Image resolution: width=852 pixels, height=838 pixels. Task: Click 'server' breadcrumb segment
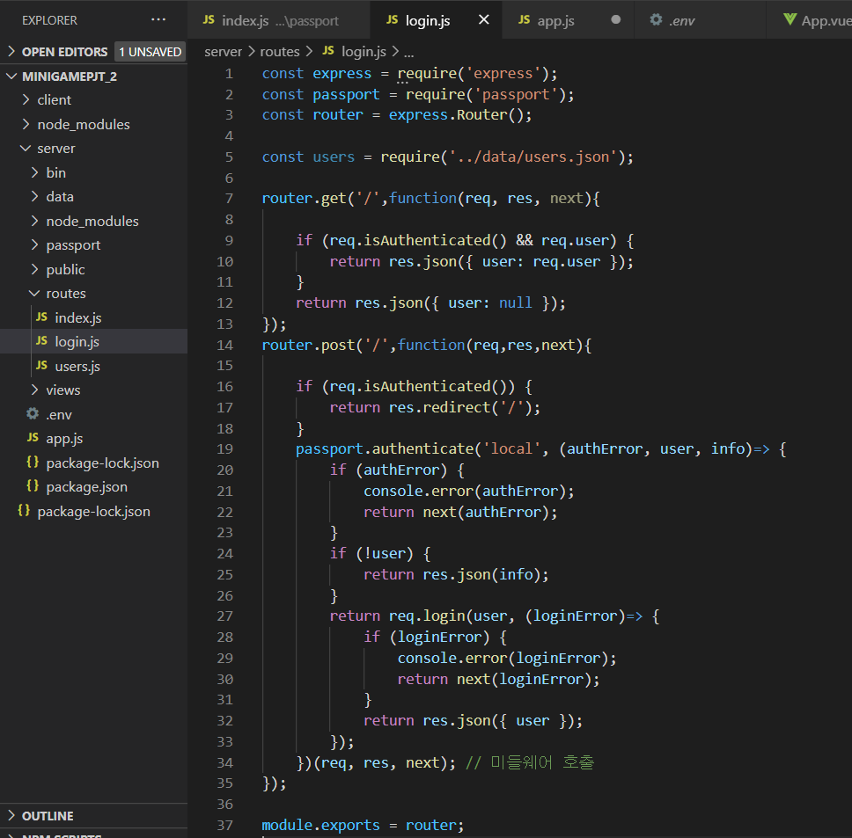pyautogui.click(x=223, y=52)
